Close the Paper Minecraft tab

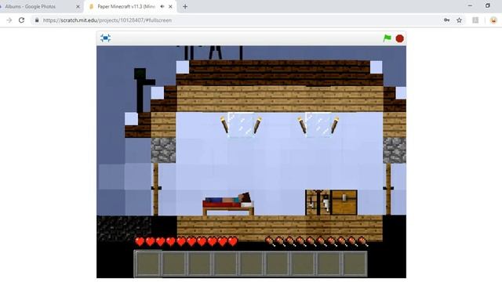point(170,6)
